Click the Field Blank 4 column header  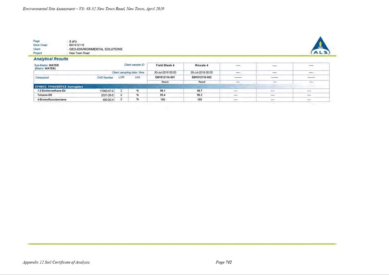[x=165, y=65]
